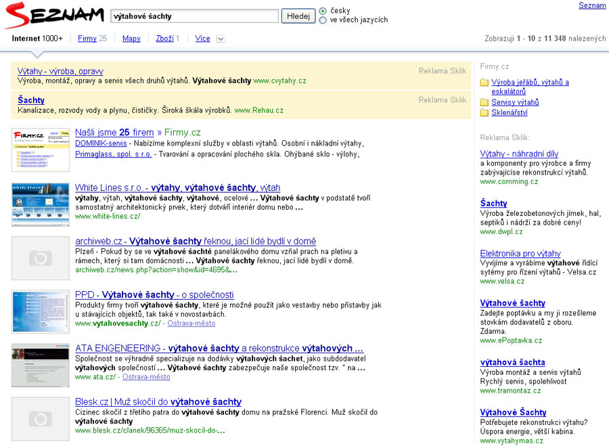
Task: Open the Výtahové Šachty vytahymas ad
Action: 513,412
